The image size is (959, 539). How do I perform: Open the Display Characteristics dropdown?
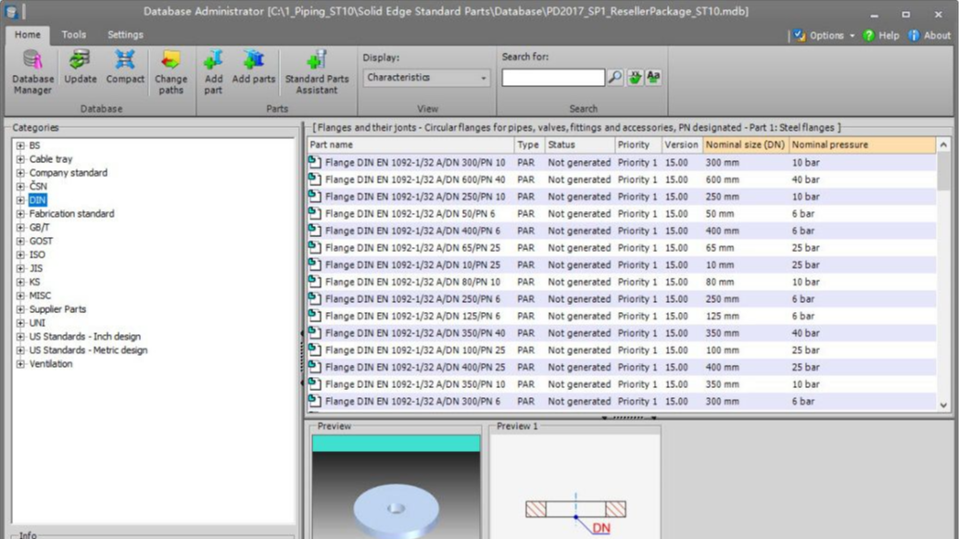point(426,78)
